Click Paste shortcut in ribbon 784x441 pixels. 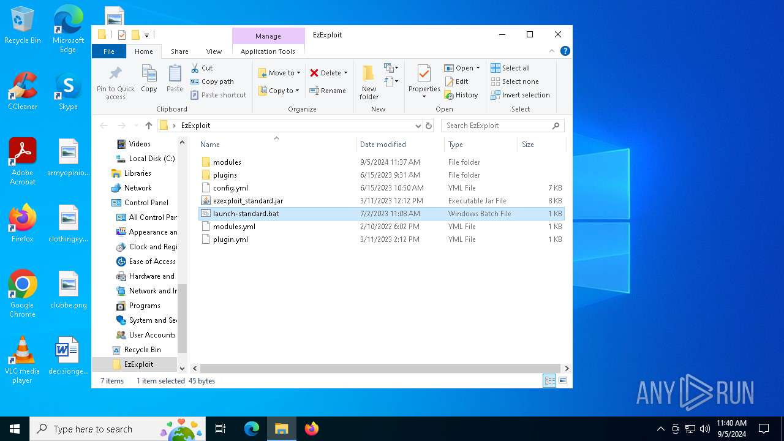click(219, 95)
